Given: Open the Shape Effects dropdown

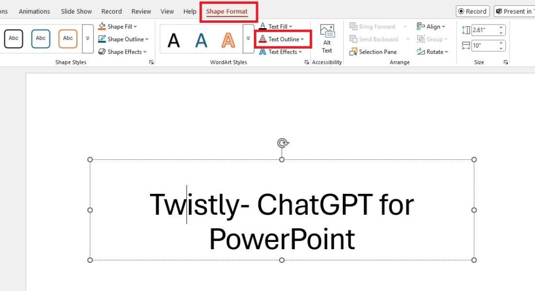Looking at the screenshot, I should [x=122, y=52].
